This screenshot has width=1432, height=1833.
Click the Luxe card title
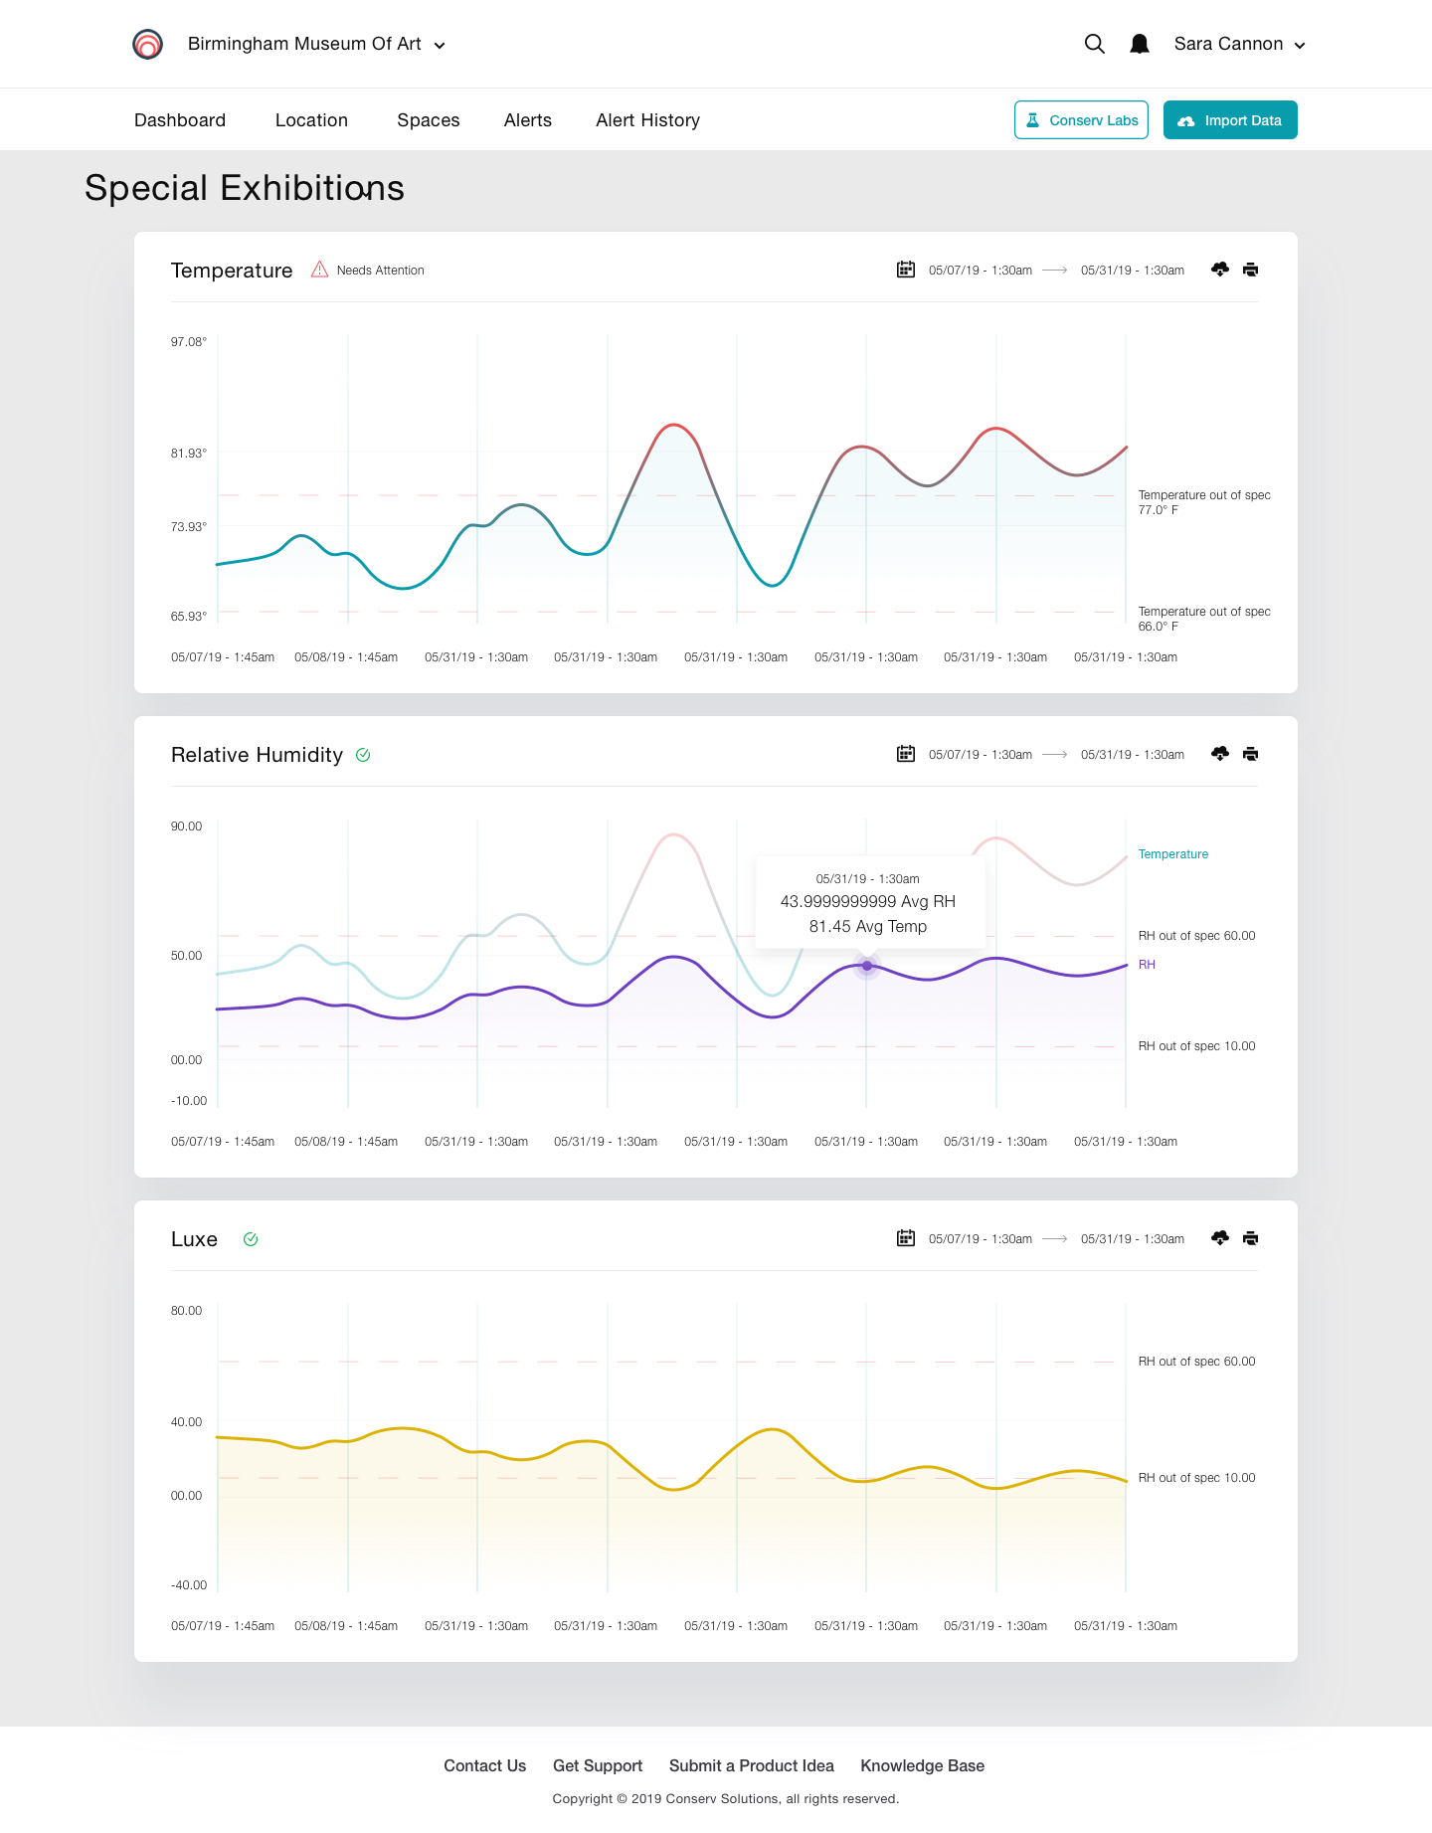(x=194, y=1239)
